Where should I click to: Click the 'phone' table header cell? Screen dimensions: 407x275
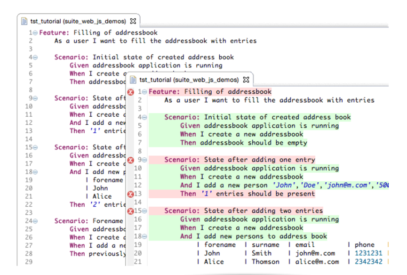(365, 245)
